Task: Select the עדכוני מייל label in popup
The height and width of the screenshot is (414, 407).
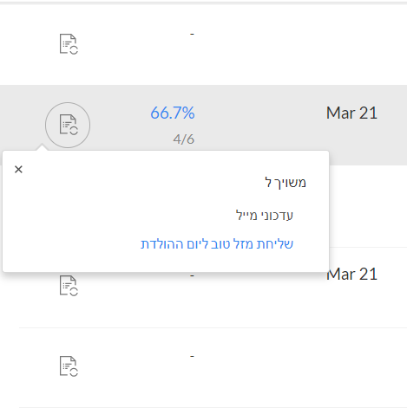Action: coord(265,216)
